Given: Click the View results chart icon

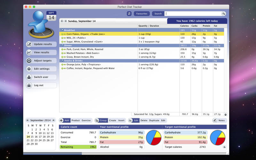Looking at the screenshot, I should coord(29,52).
